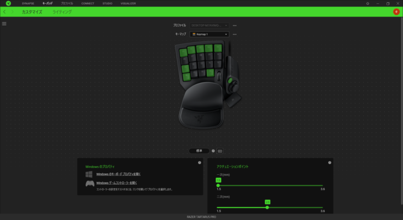Open Windows ゲームコントローラーを開く link
Viewport: 403px width, 220px height.
(x=116, y=183)
